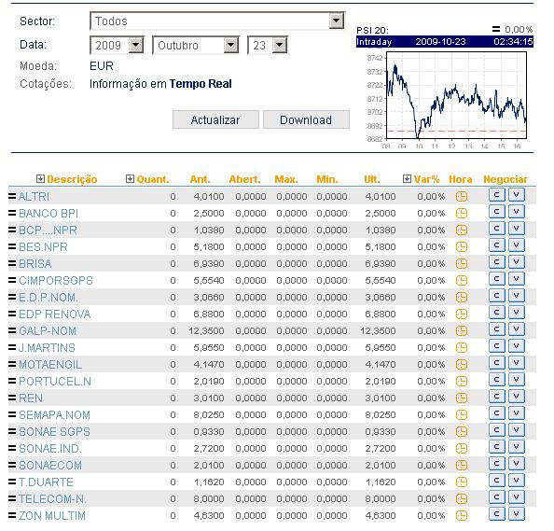The width and height of the screenshot is (554, 531).
Task: Sort by the Descrição column arrow
Action: click(40, 179)
